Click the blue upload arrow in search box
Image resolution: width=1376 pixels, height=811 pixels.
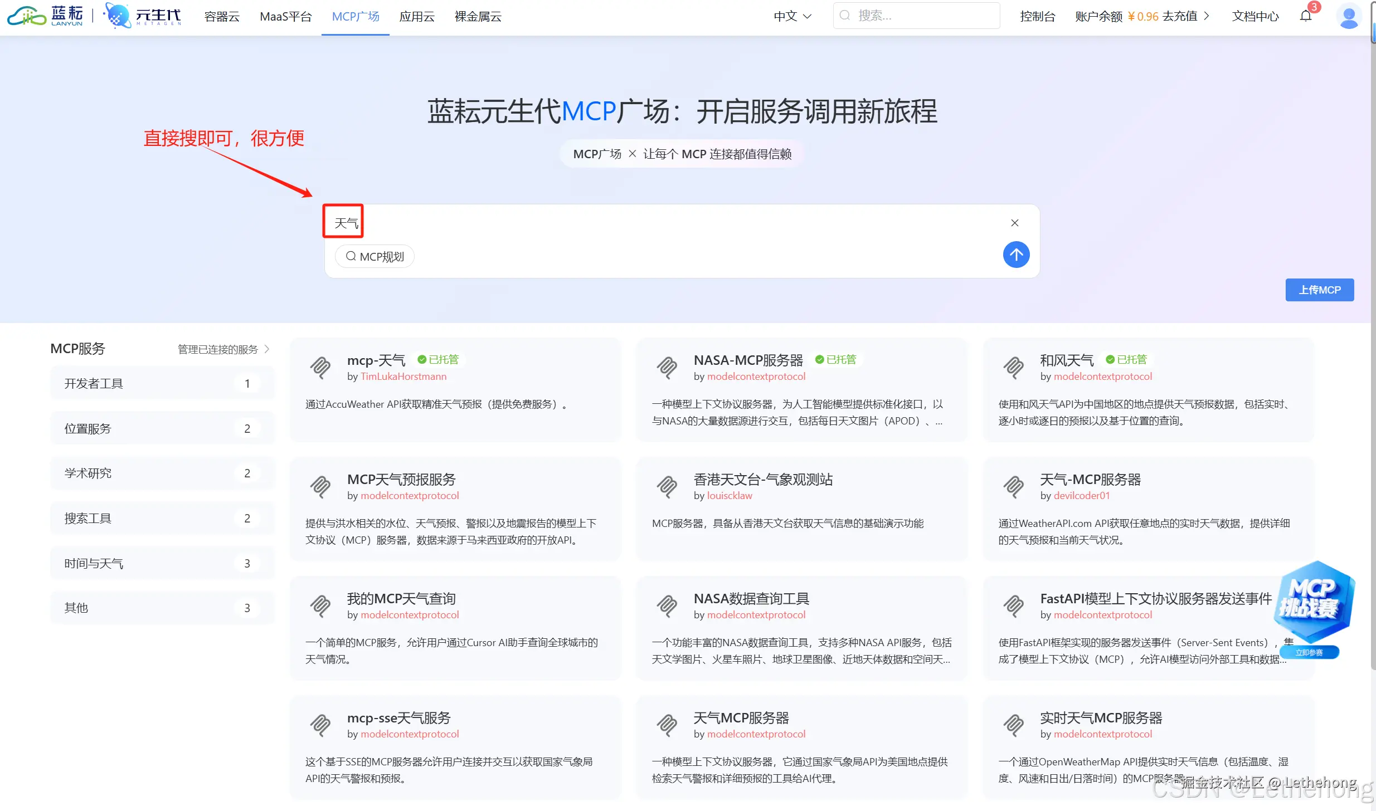point(1015,255)
